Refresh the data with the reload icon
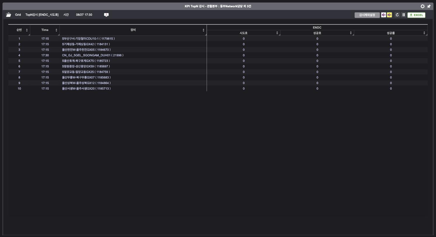 point(397,15)
